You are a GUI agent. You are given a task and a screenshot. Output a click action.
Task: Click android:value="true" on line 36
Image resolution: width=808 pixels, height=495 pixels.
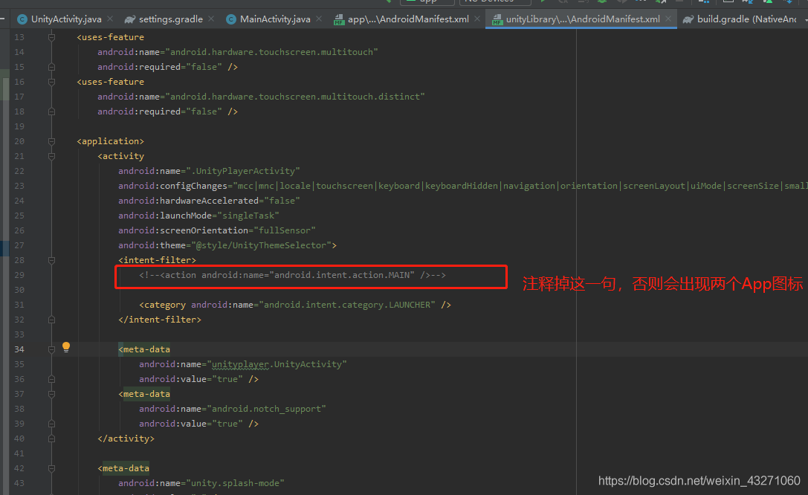click(x=190, y=379)
